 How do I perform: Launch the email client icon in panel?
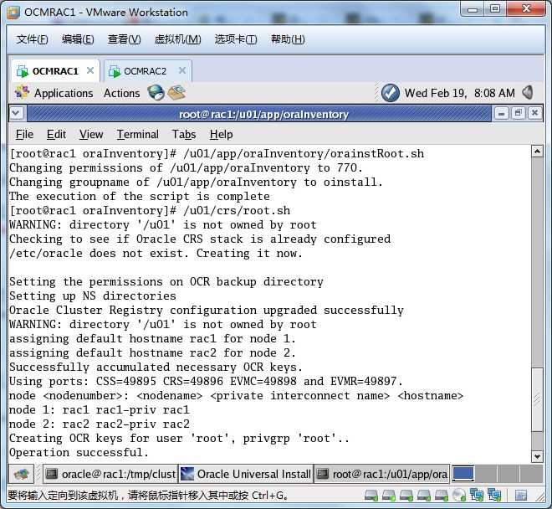(x=176, y=93)
